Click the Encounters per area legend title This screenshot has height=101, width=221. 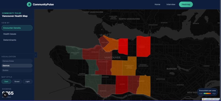[x=207, y=91]
